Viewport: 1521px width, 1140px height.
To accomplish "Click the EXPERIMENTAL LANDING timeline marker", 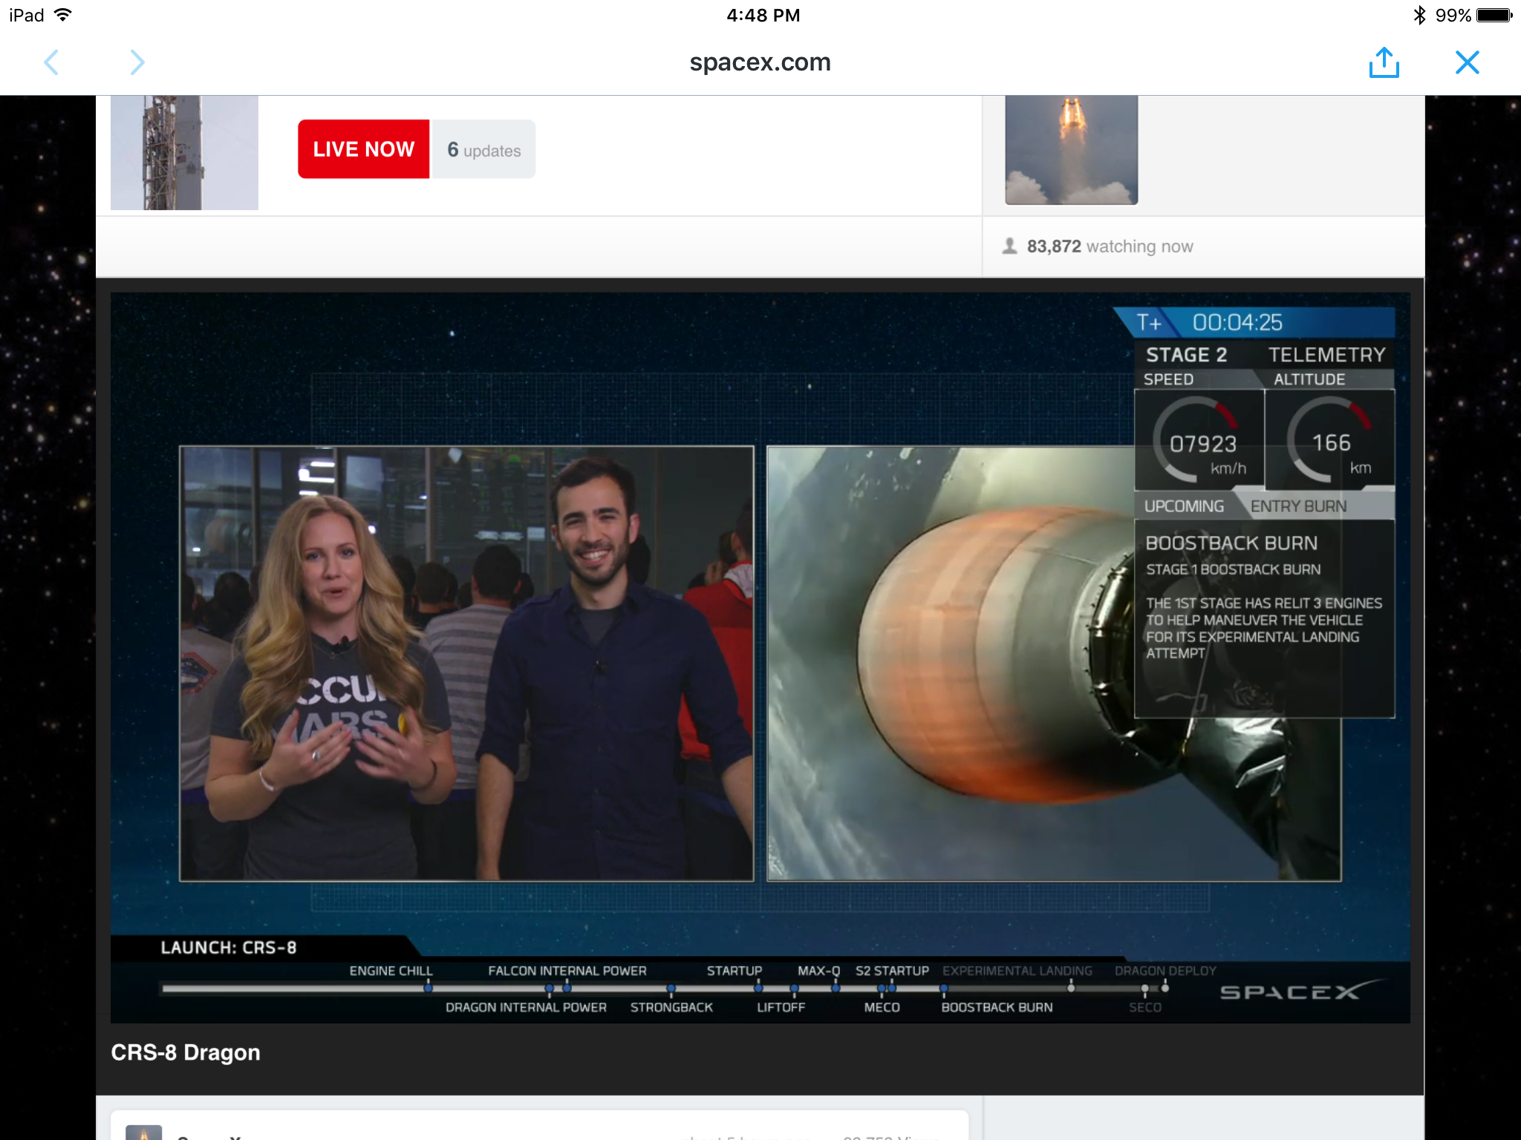I will [x=1071, y=988].
